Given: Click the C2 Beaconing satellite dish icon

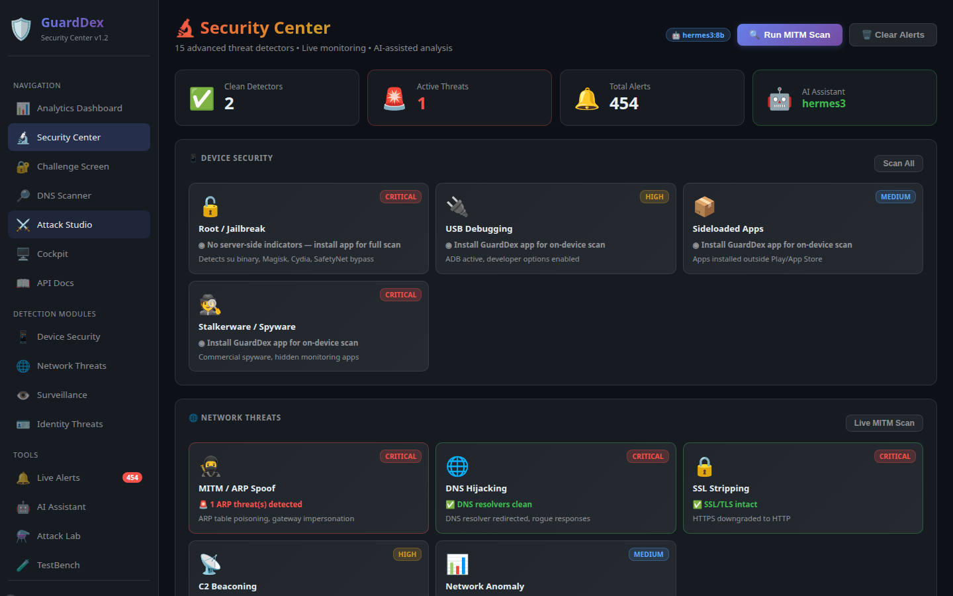Looking at the screenshot, I should coord(210,564).
